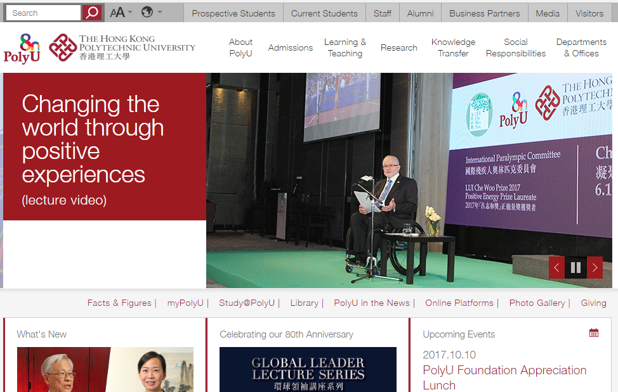Follow the myPolyU link
618x392 pixels.
click(x=185, y=303)
